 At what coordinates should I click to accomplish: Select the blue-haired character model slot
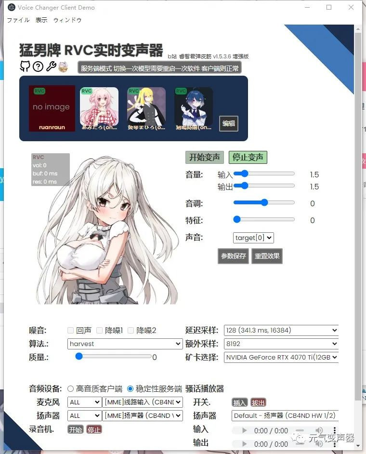click(194, 109)
